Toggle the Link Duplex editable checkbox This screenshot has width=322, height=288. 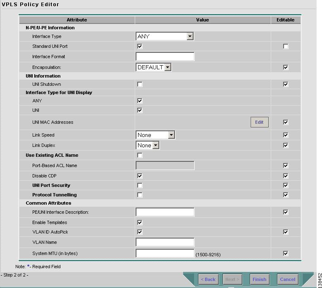(x=286, y=145)
